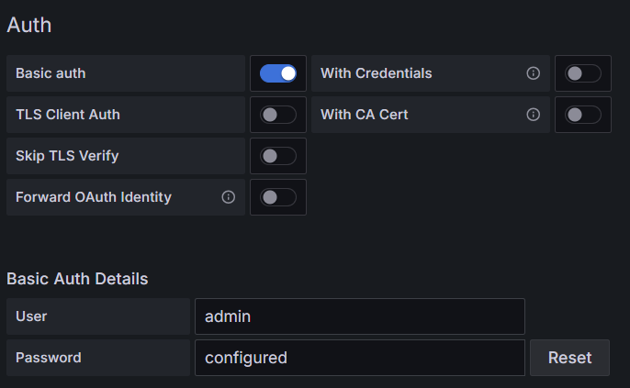Disable the Basic auth toggle
This screenshot has height=388, width=630.
point(278,73)
